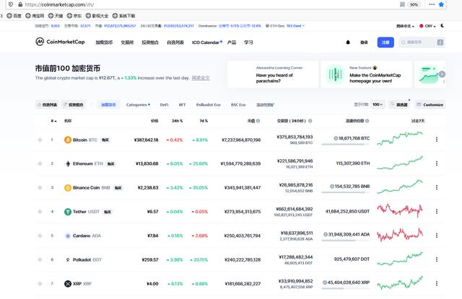Image resolution: width=462 pixels, height=299 pixels.
Task: Open the 学习 menu
Action: [x=248, y=43]
